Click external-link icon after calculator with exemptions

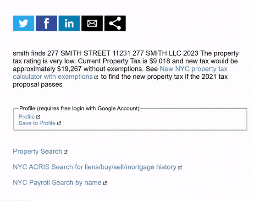pos(96,77)
